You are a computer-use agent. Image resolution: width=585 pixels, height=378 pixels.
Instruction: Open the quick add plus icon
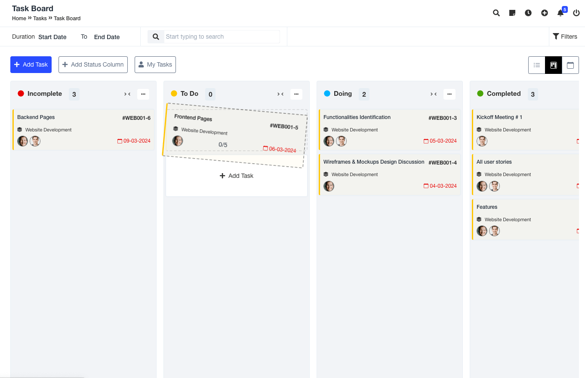pos(545,13)
